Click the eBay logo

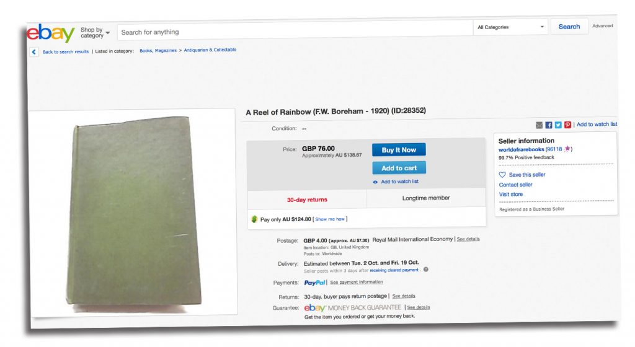(51, 33)
